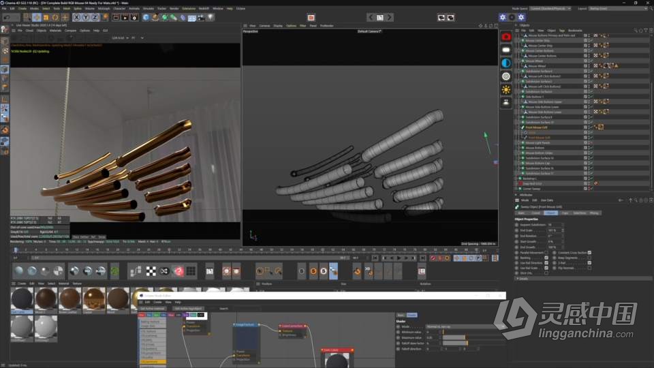Image resolution: width=654 pixels, height=368 pixels.
Task: Click the Falloff skew factor slider
Action: click(x=473, y=343)
